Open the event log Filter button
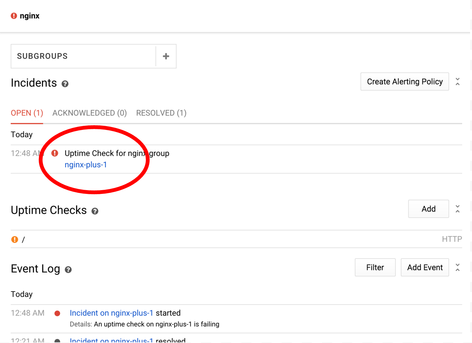The width and height of the screenshot is (472, 343). pyautogui.click(x=375, y=268)
